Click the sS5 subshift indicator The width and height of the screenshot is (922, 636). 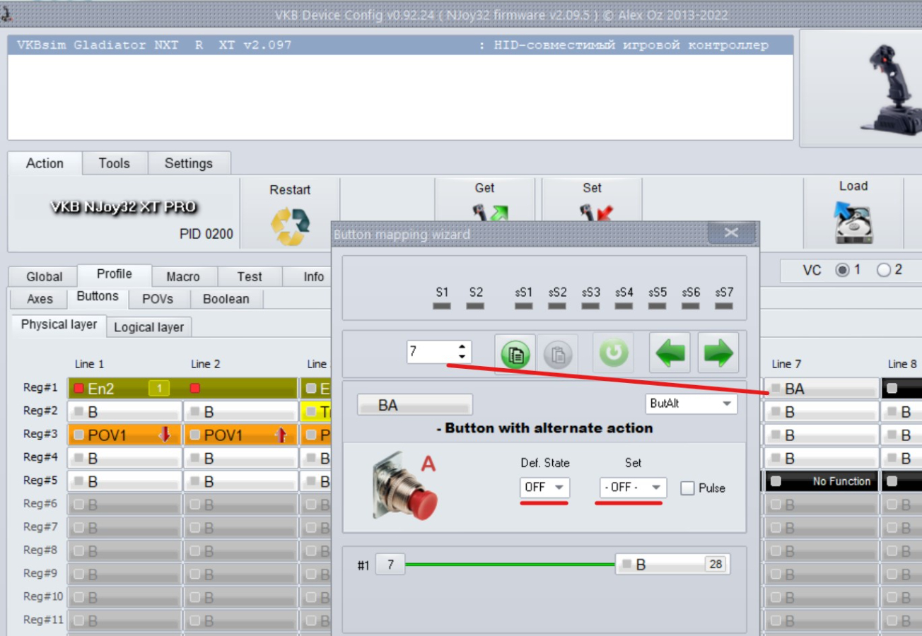pyautogui.click(x=657, y=307)
